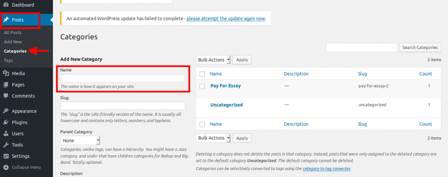Check the select-all box in table header
448x177 pixels.
coord(202,74)
